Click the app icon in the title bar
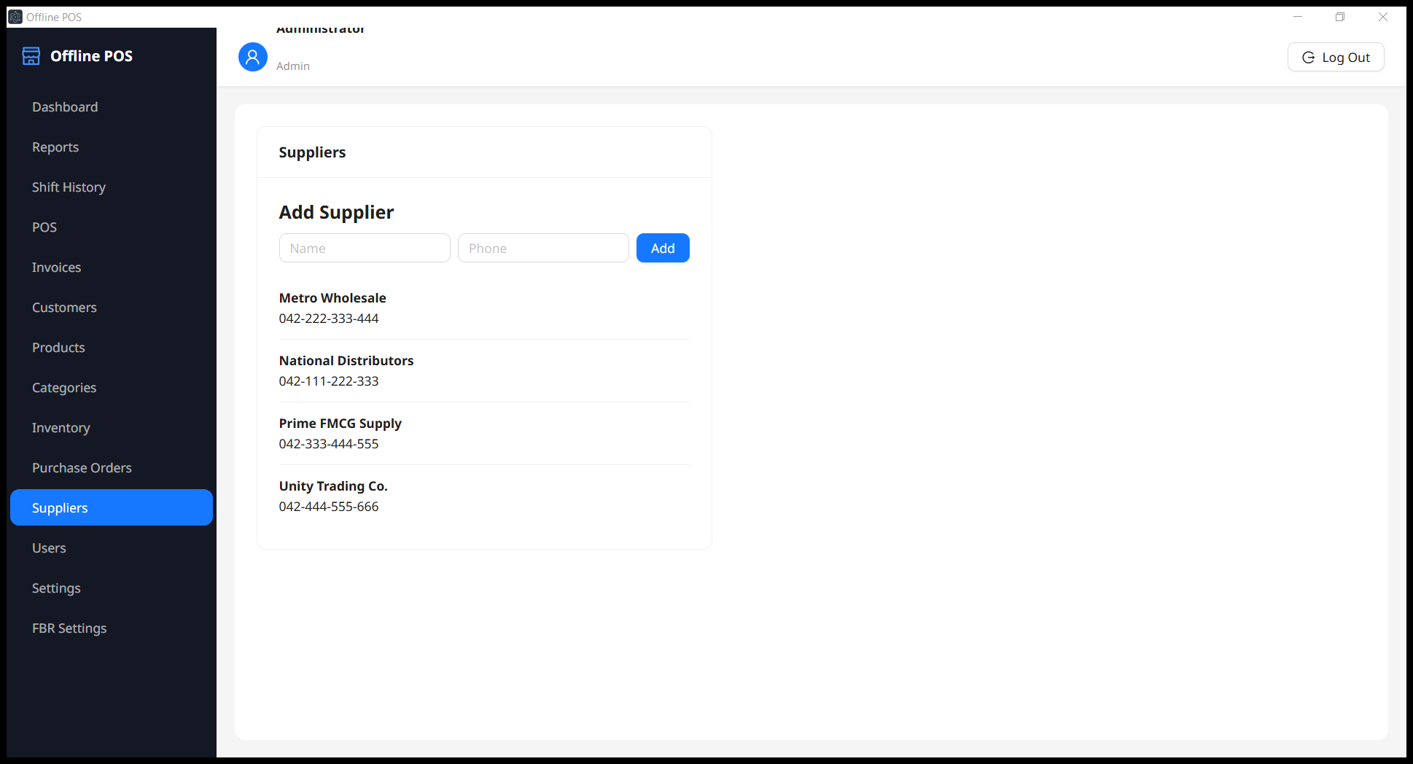The width and height of the screenshot is (1413, 764). click(x=15, y=17)
